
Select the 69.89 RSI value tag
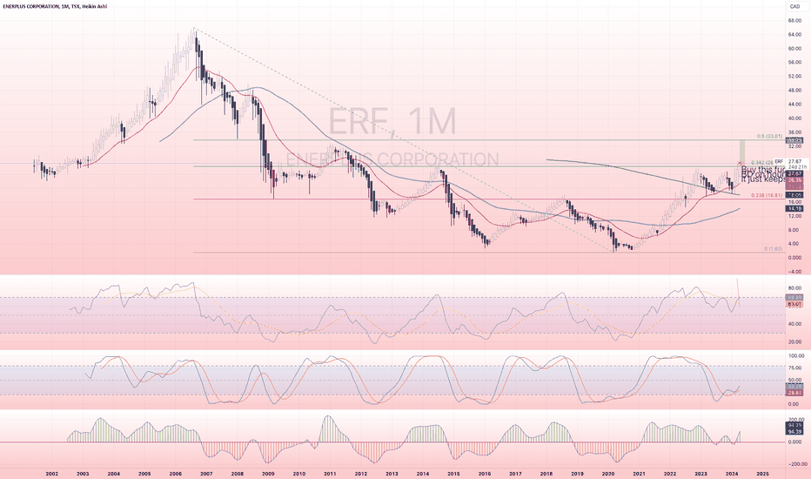click(x=794, y=297)
